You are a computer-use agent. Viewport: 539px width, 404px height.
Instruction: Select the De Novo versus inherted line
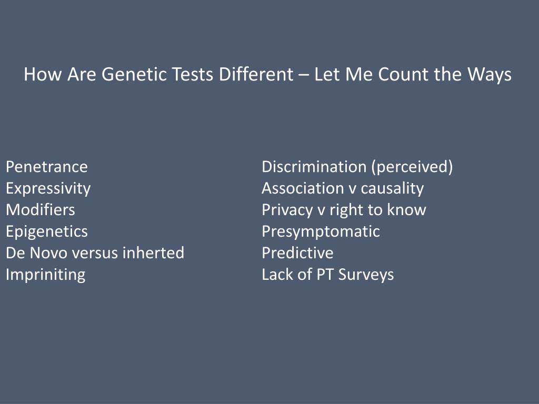(95, 253)
